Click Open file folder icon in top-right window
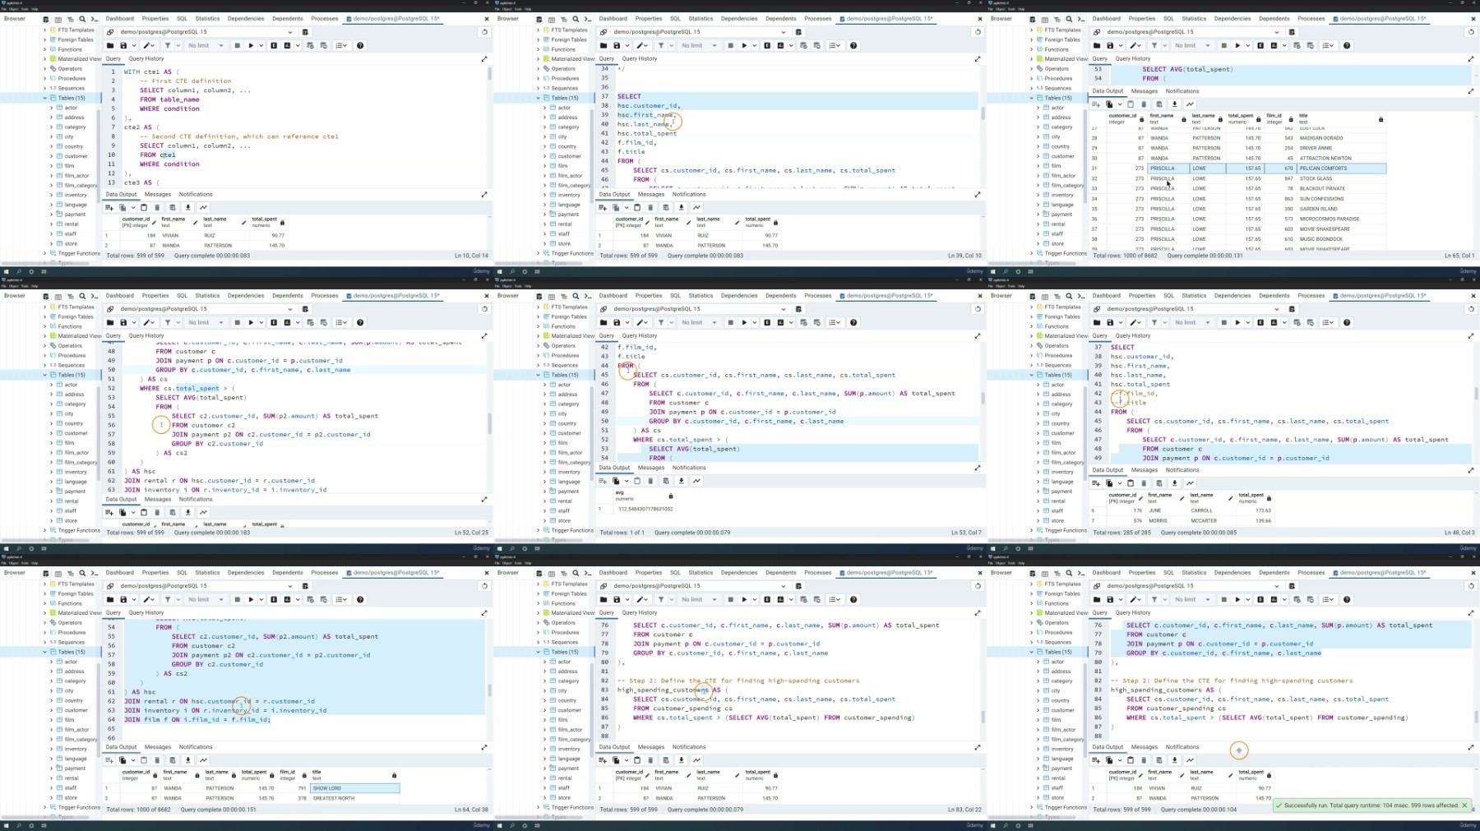Screen dimensions: 1480x831 pos(1097,45)
